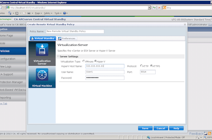
Task: Select the VMware virtualization type
Action: coord(84,61)
